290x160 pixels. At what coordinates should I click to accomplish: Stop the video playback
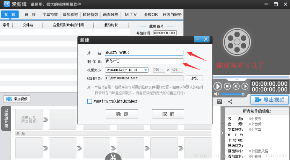tap(227, 86)
